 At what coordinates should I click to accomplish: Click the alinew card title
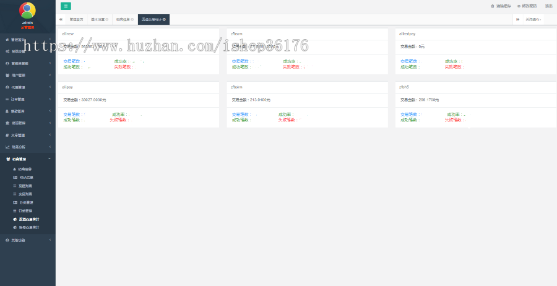(68, 34)
